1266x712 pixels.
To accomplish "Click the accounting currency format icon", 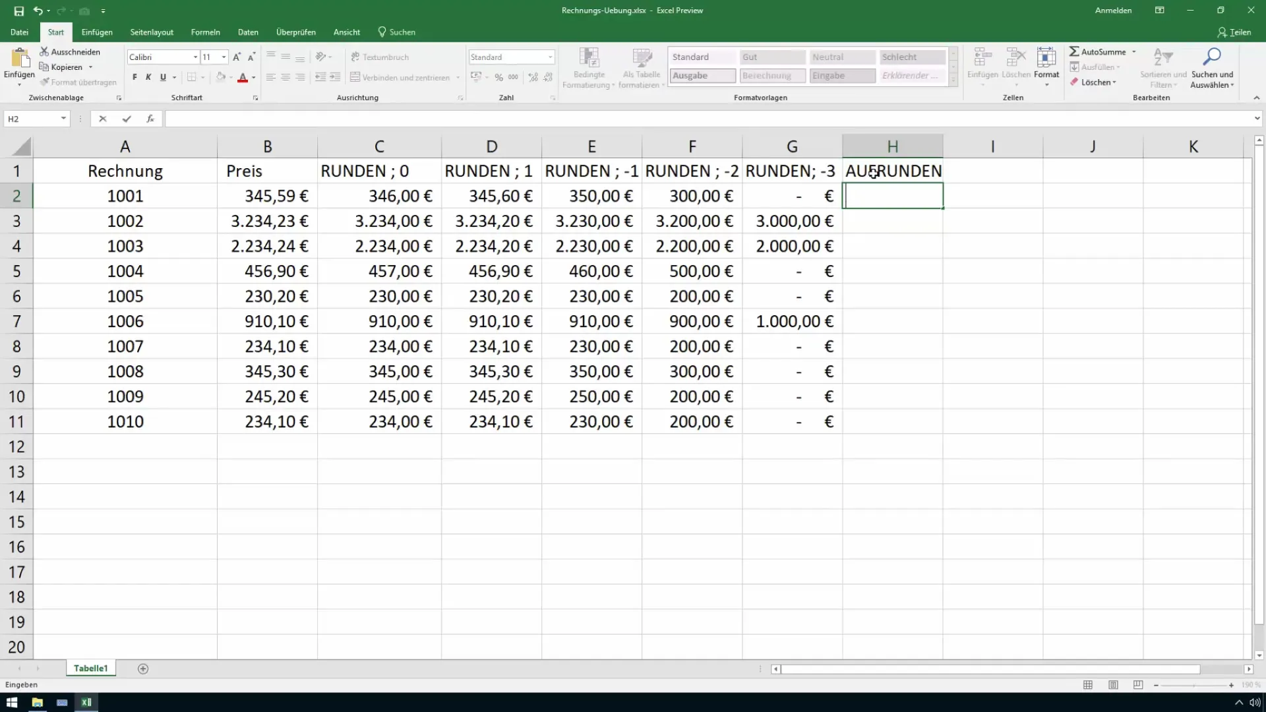I will [476, 77].
